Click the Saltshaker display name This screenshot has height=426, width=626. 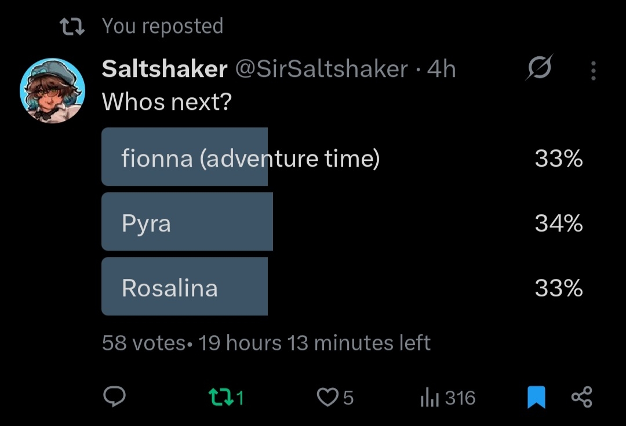click(164, 69)
